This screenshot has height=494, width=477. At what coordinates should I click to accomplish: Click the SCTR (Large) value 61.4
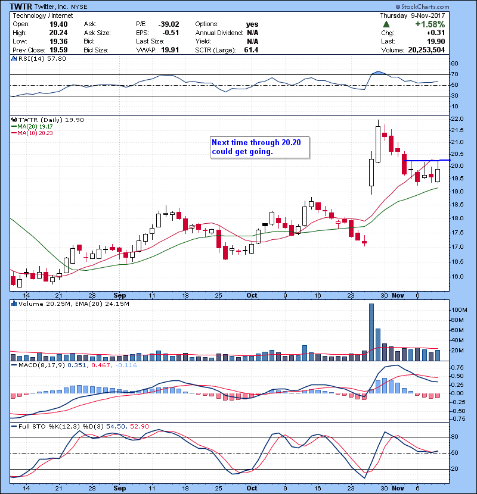pos(251,50)
